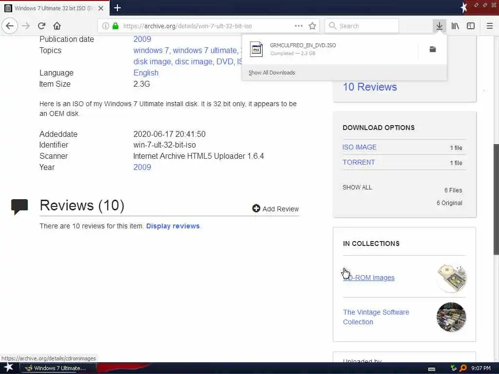Click the identifier win-7-ult-32-bit-iso text
499x374 pixels.
coord(165,145)
